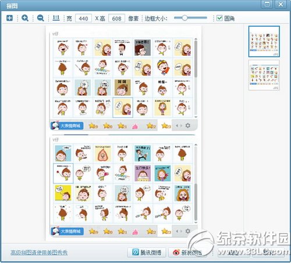The height and width of the screenshot is (263, 291).
Task: Open the 高级拼图请使用美图秀秀 link
Action: tap(39, 253)
